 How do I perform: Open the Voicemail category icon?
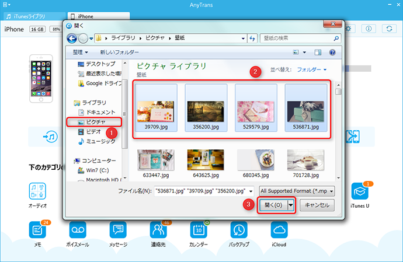[x=78, y=230]
